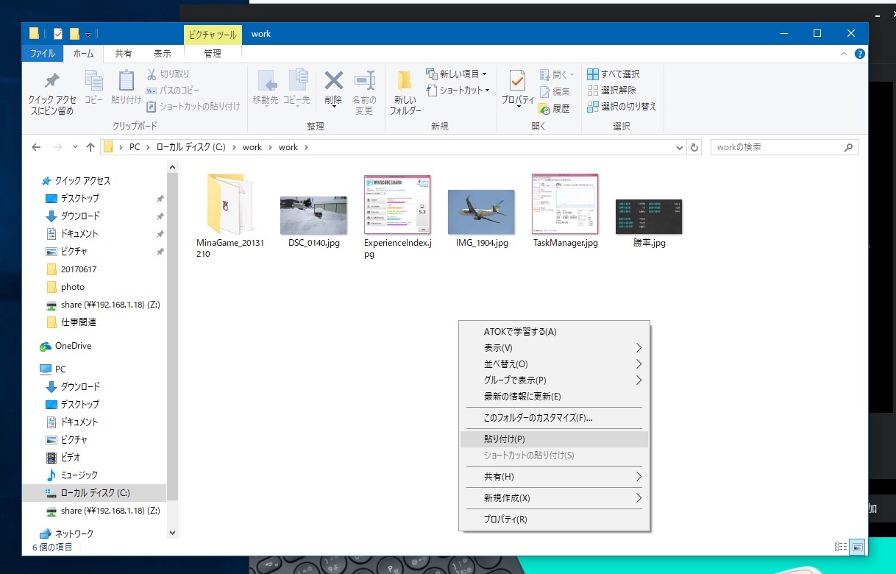Click Pin to Quick Access icon
896x574 pixels.
point(51,93)
